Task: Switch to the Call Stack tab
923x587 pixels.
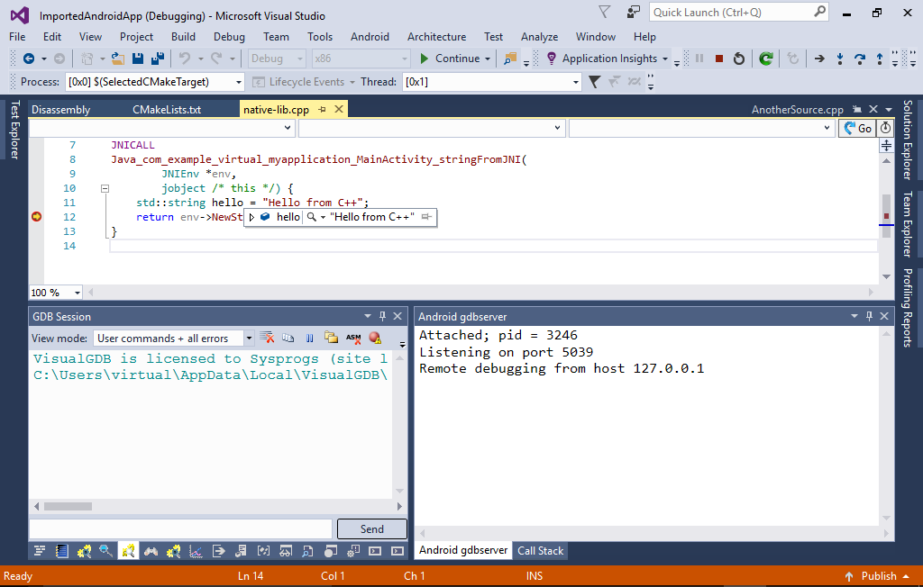Action: tap(540, 550)
